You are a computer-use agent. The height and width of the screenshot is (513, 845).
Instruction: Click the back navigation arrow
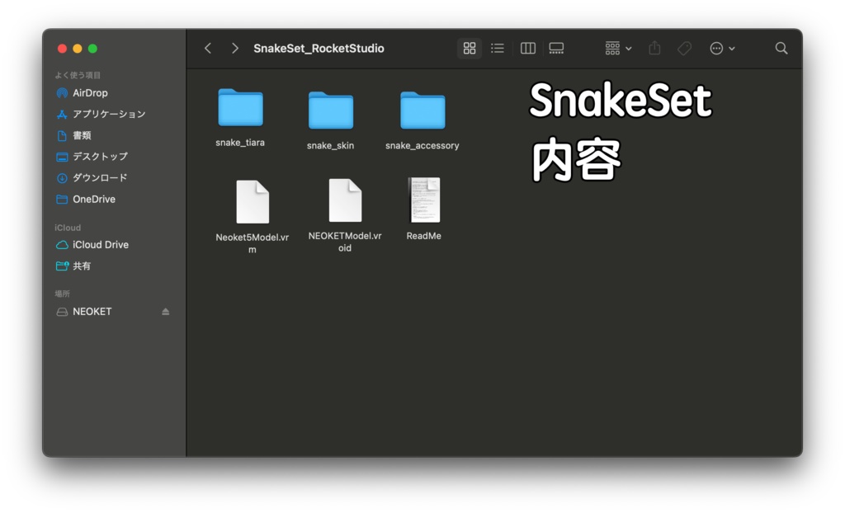pyautogui.click(x=207, y=48)
